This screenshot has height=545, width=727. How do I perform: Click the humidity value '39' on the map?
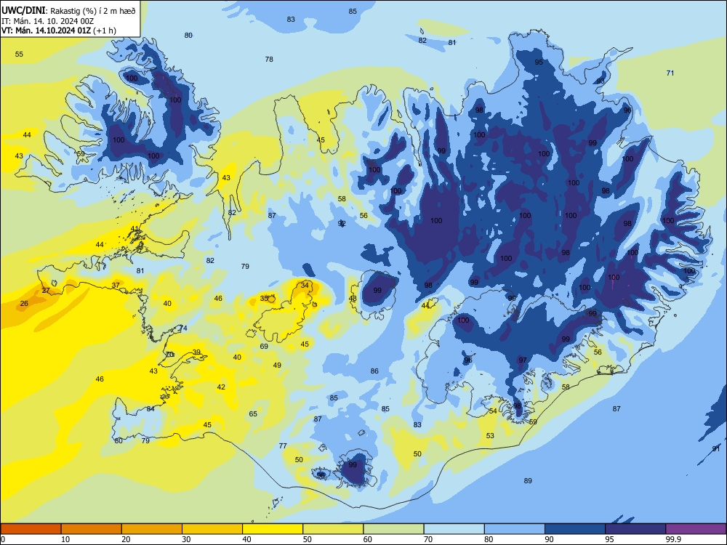click(196, 352)
